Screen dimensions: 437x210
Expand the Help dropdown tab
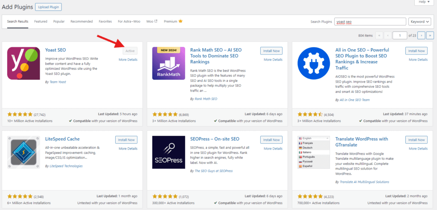[x=424, y=2]
